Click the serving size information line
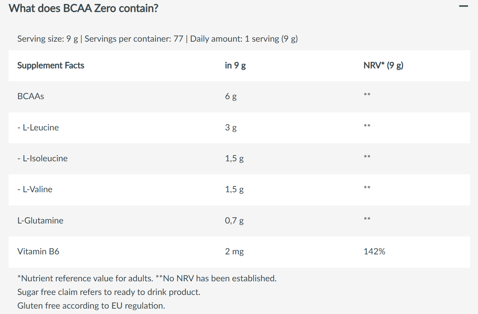The height and width of the screenshot is (314, 478). click(x=157, y=39)
